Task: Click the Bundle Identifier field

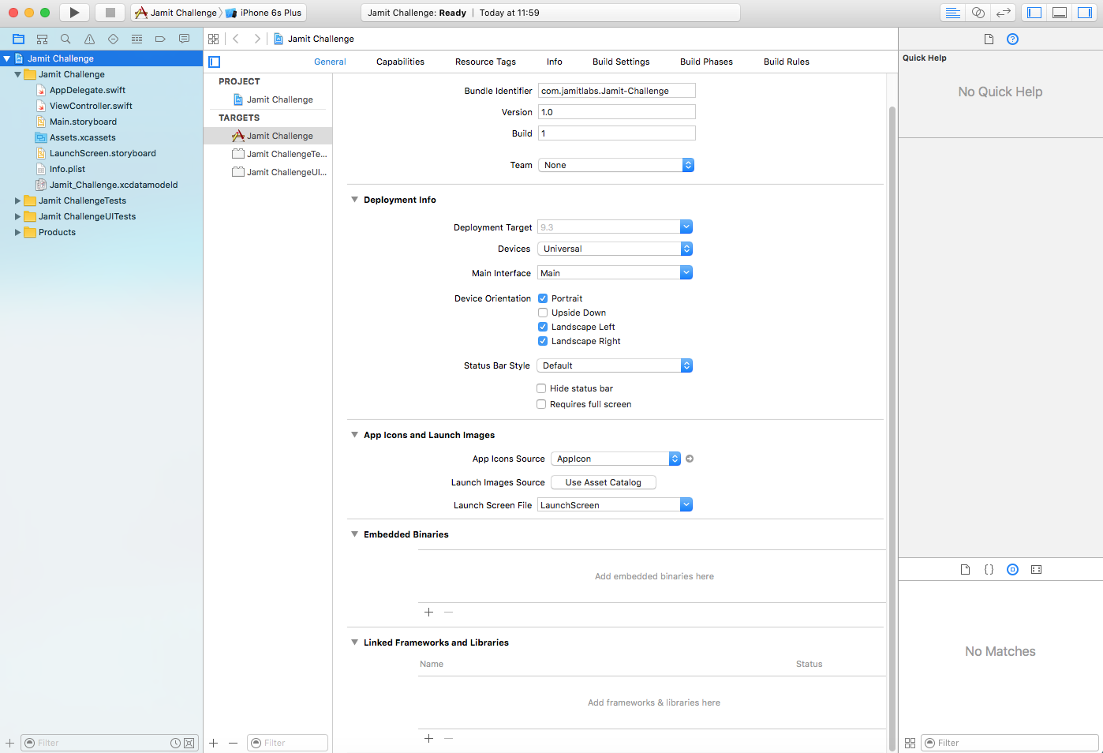Action: (617, 91)
